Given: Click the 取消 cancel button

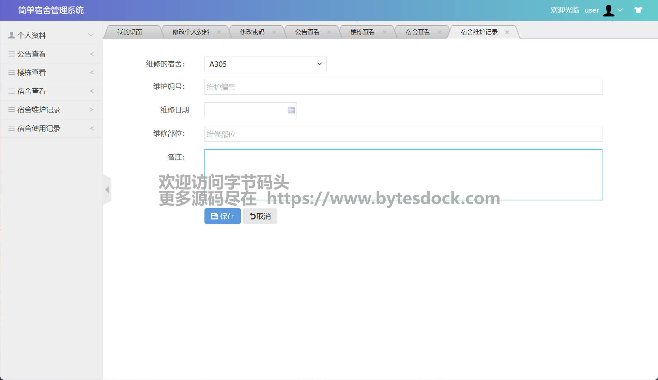Looking at the screenshot, I should pyautogui.click(x=260, y=216).
